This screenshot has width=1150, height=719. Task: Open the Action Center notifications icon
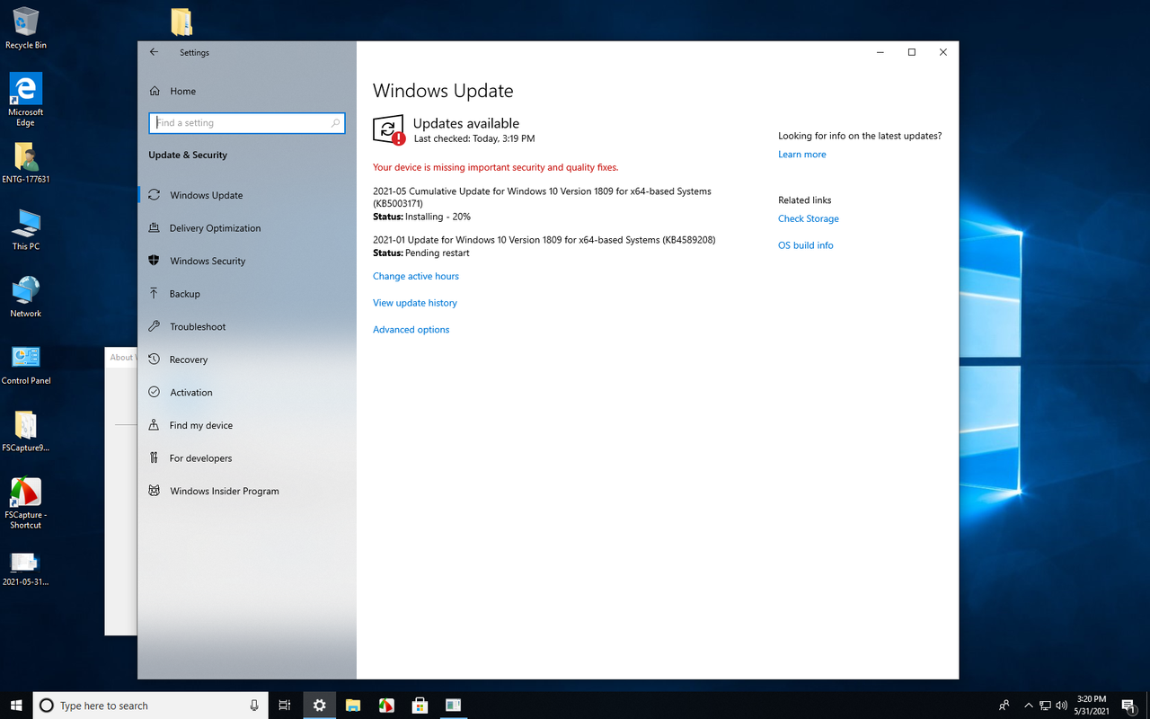point(1129,706)
